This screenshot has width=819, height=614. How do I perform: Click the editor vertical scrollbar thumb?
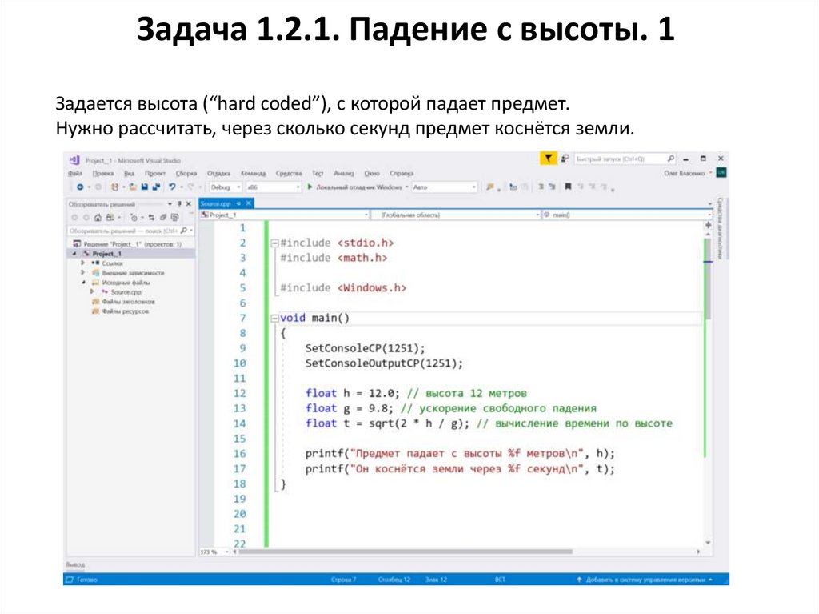pos(708,279)
